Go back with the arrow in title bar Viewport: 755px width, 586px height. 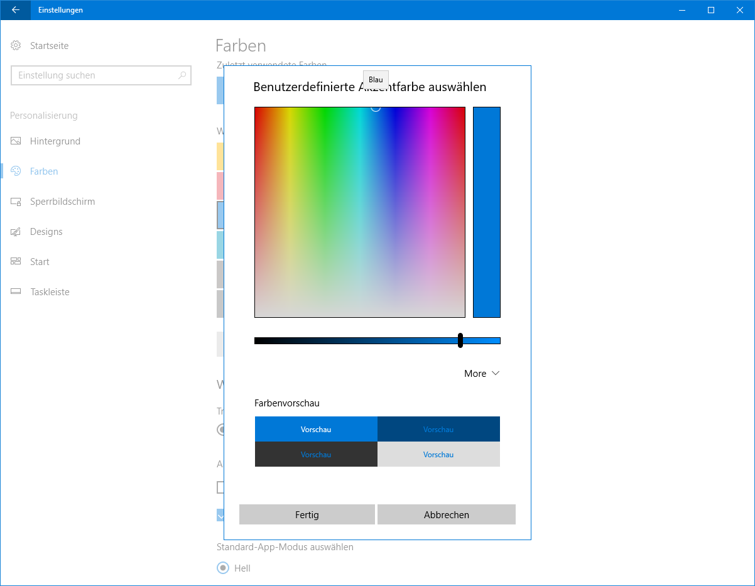16,10
